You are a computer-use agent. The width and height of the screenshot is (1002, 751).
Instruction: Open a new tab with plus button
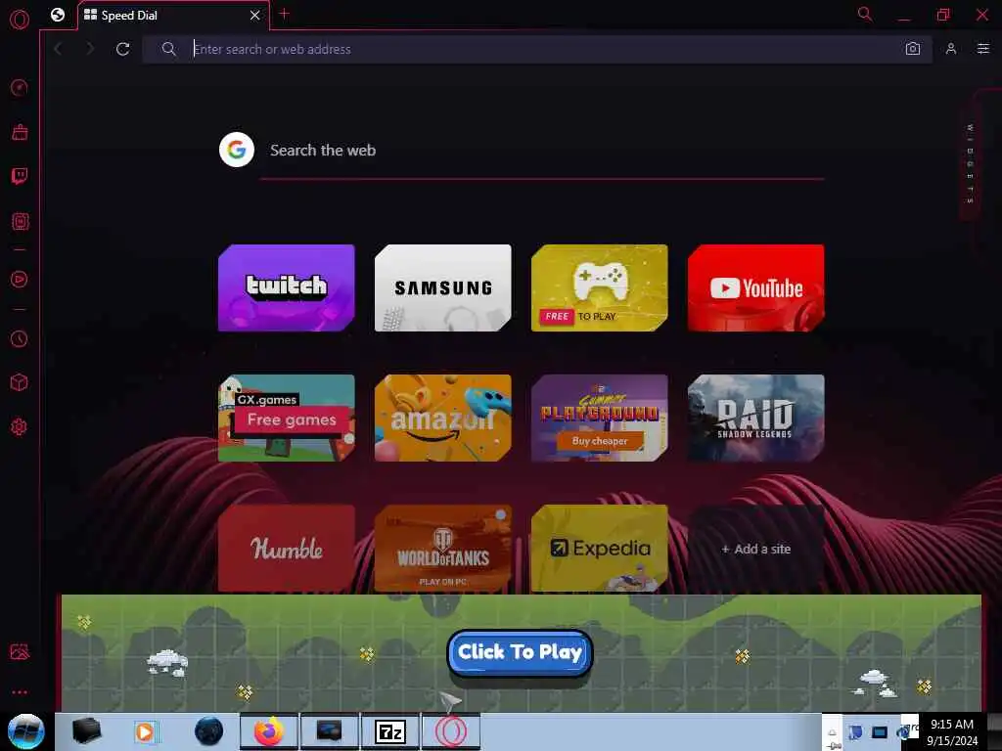click(285, 14)
